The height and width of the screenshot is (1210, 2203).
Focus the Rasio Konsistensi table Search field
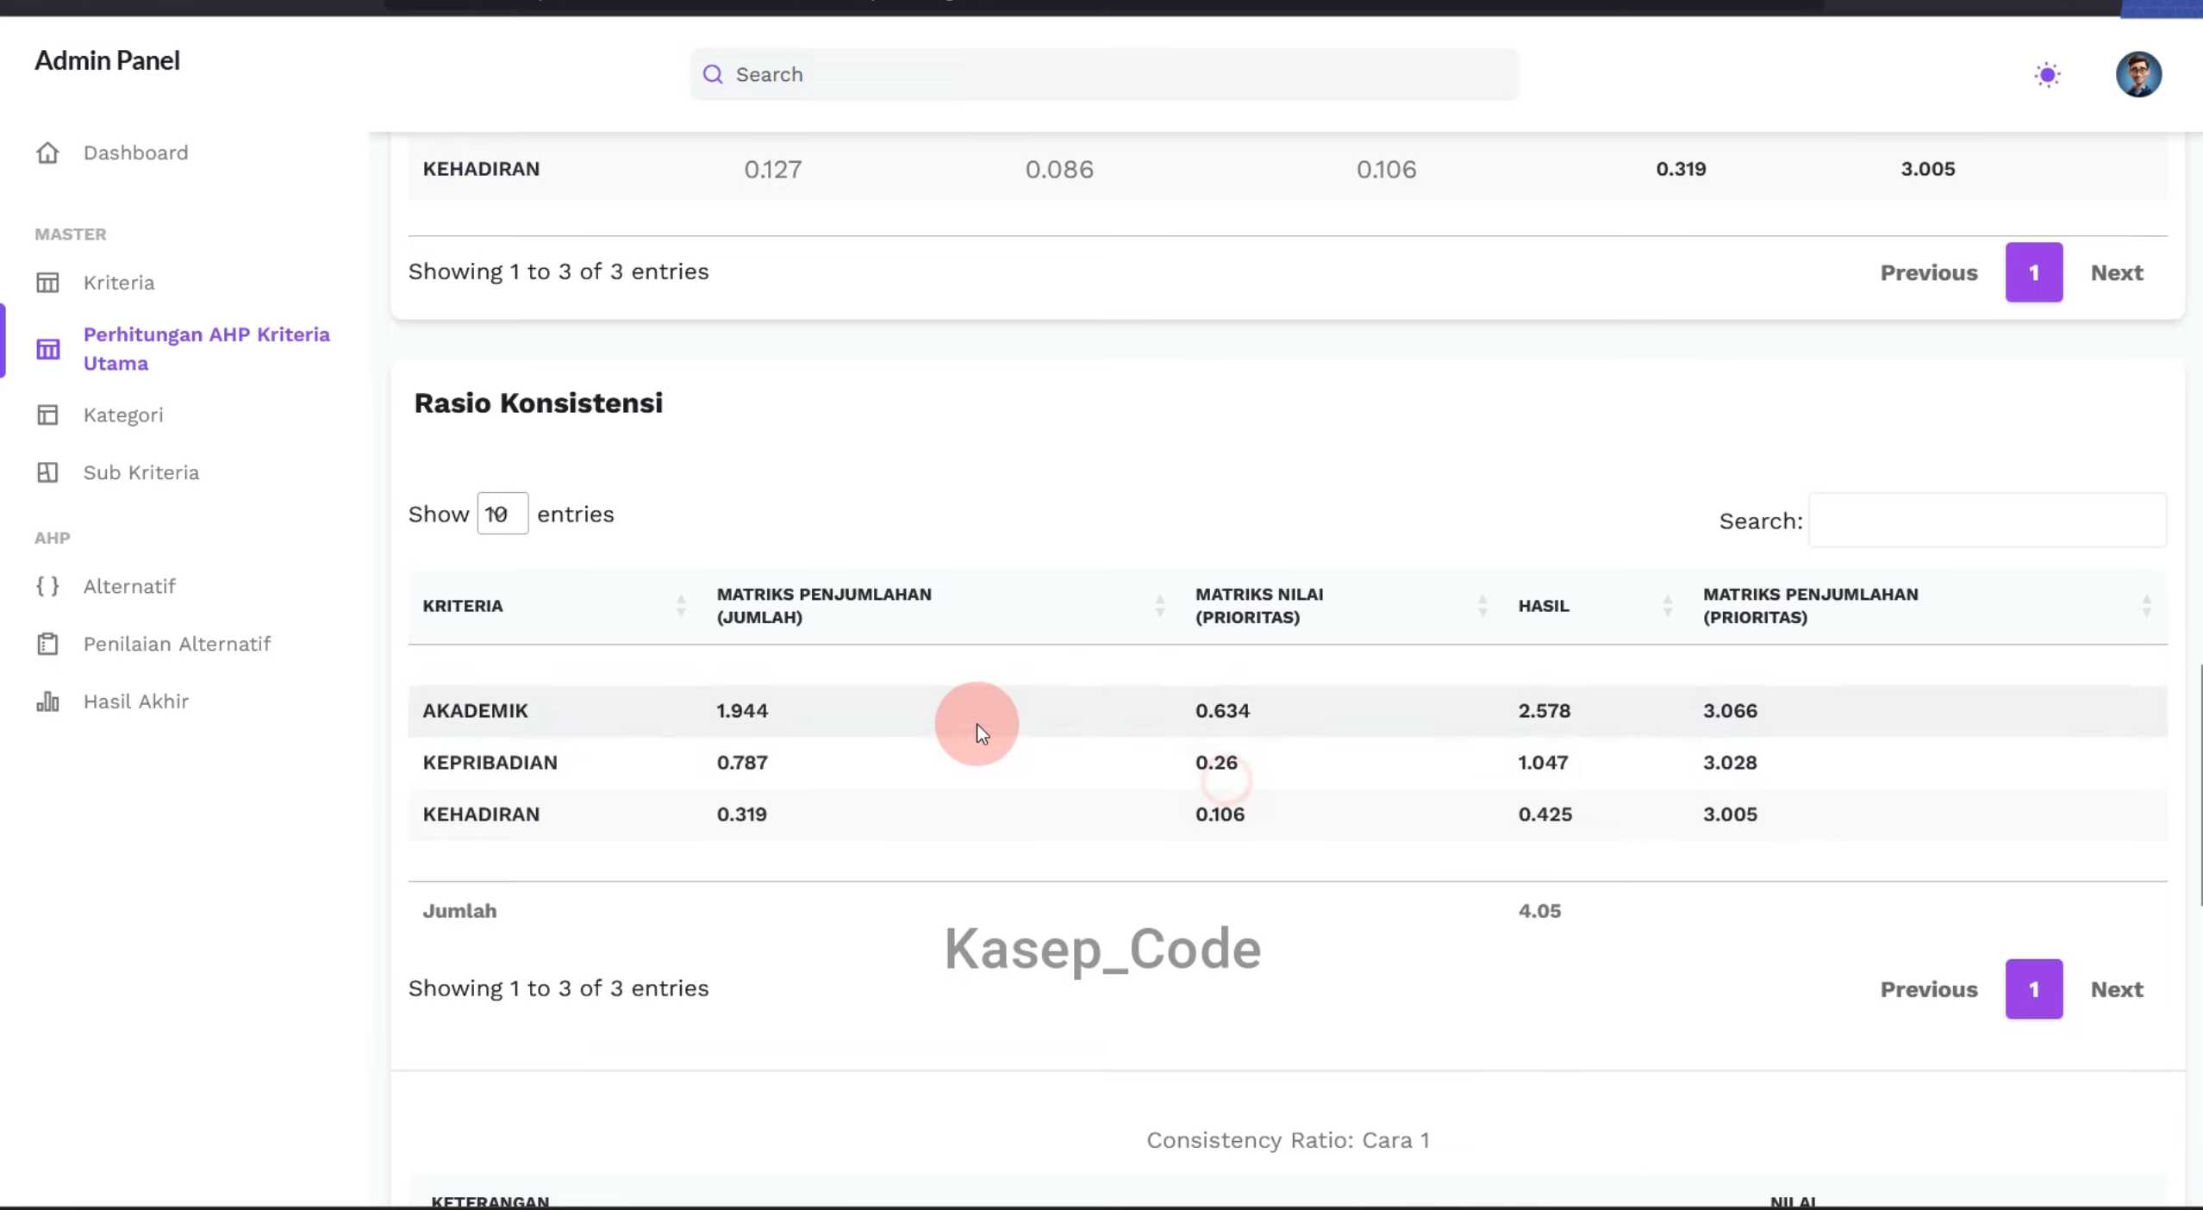click(1988, 521)
